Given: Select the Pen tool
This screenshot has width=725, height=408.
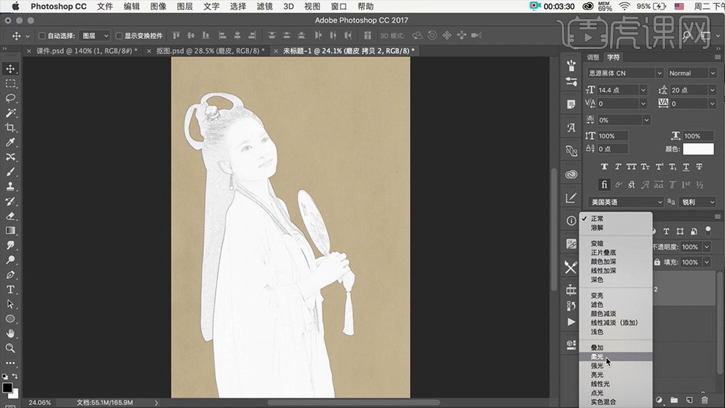Looking at the screenshot, I should [x=10, y=275].
